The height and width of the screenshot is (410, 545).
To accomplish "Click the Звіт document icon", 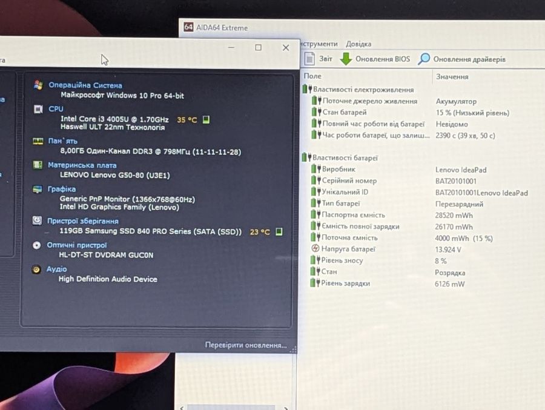I will (309, 59).
